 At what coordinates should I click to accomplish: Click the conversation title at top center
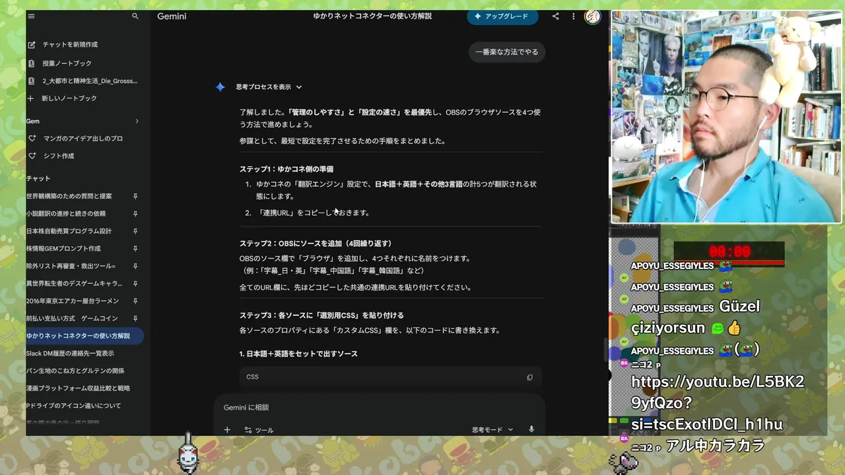point(372,16)
